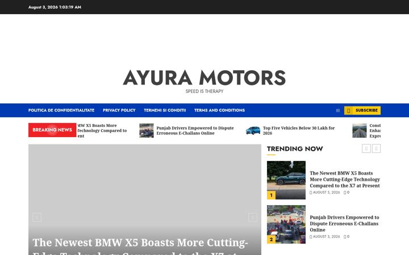Viewport: 409px width, 255px height.
Task: Click comment count under BMW X5 trending item
Action: click(x=347, y=193)
